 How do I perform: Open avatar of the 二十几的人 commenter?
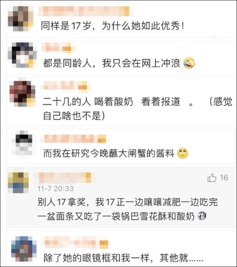pyautogui.click(x=22, y=93)
